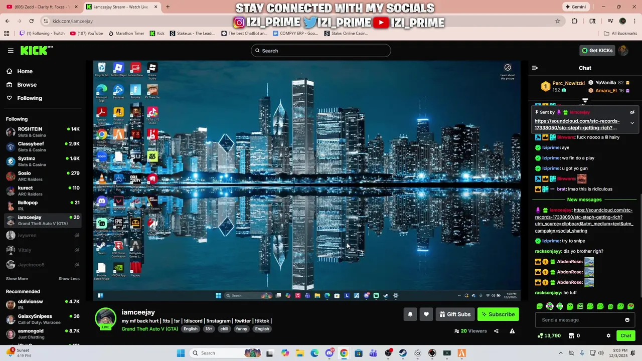The height and width of the screenshot is (361, 642).
Task: Click the 13,790 channel points balance
Action: pos(549,335)
